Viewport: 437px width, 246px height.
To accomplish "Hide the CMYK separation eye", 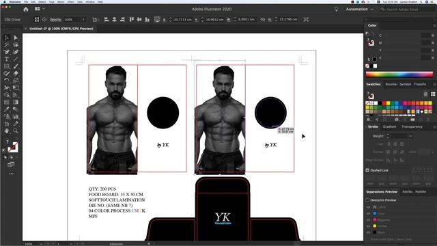I will [369, 207].
